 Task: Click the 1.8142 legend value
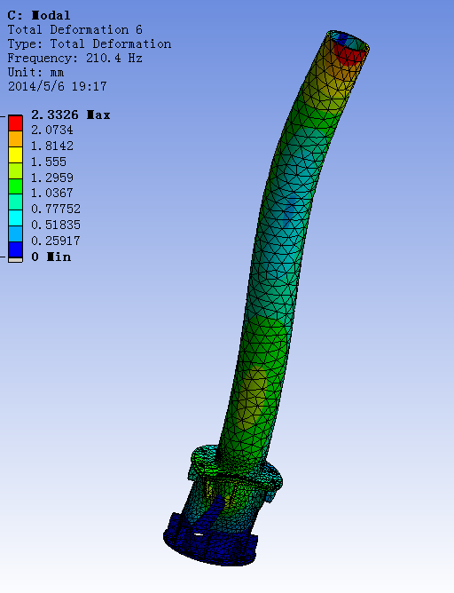tap(52, 146)
